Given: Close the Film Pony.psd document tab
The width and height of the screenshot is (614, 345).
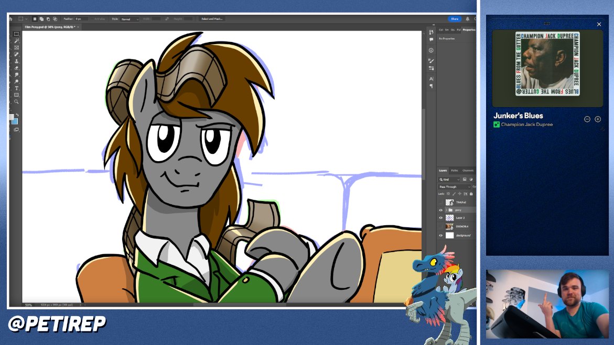Looking at the screenshot, I should [78, 27].
